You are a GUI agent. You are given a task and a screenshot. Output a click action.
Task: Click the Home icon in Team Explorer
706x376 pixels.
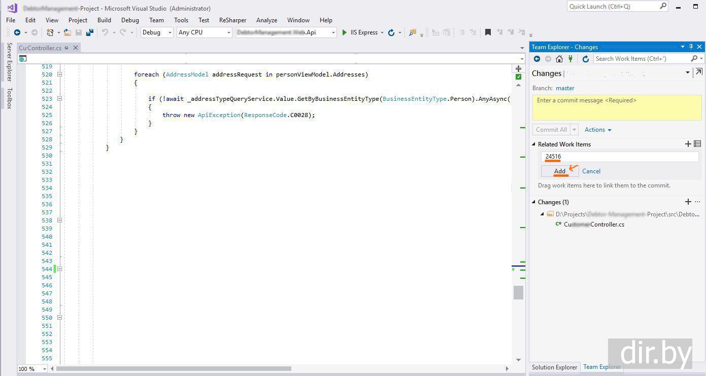tap(559, 59)
